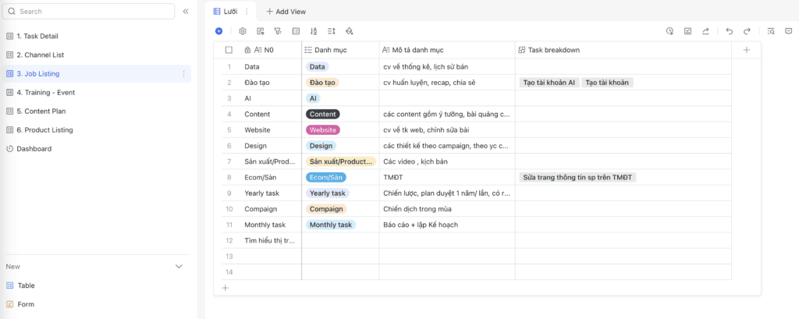Click the share arrow icon
Viewport: 799px width, 319px height.
click(705, 31)
